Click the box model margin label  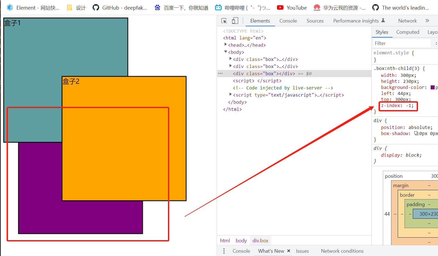[x=401, y=185]
